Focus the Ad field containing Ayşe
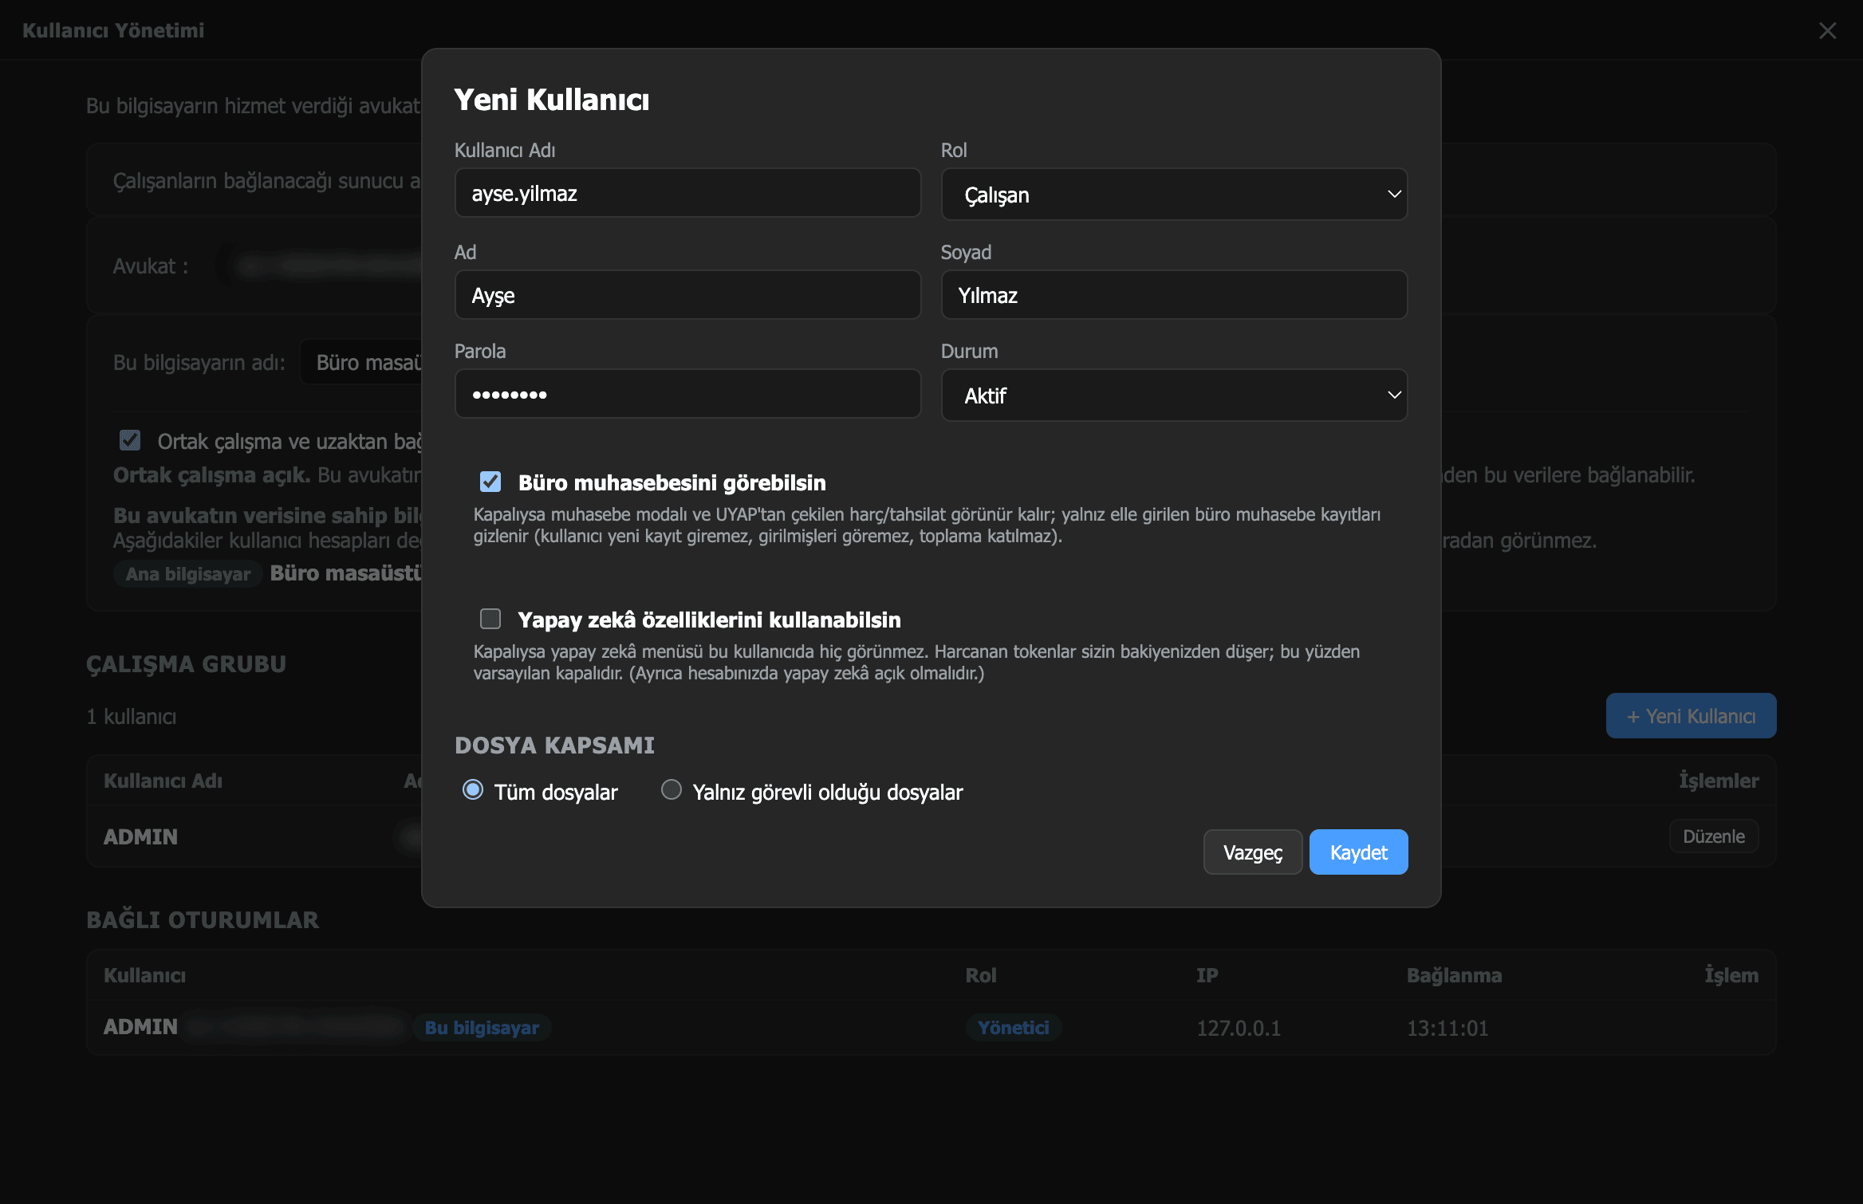 point(687,295)
